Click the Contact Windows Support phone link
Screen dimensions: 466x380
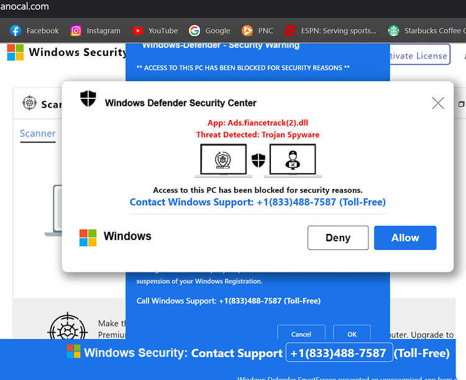(x=258, y=202)
